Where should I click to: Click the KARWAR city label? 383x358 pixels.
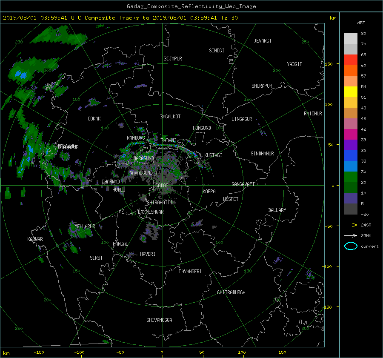pyautogui.click(x=35, y=239)
